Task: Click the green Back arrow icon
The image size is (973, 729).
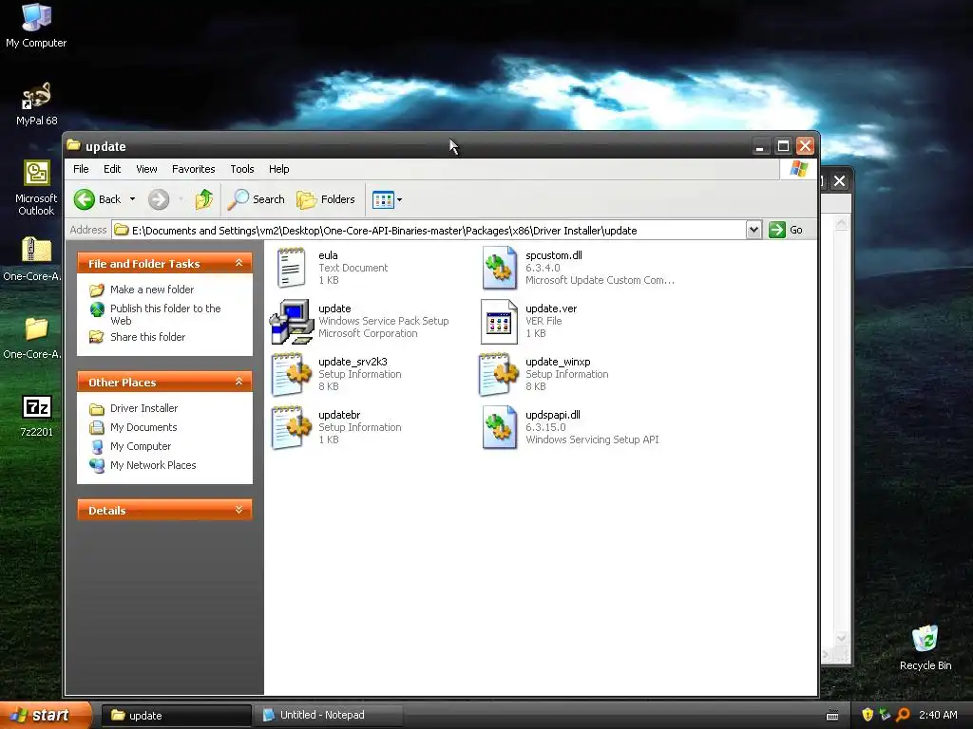Action: 85,199
